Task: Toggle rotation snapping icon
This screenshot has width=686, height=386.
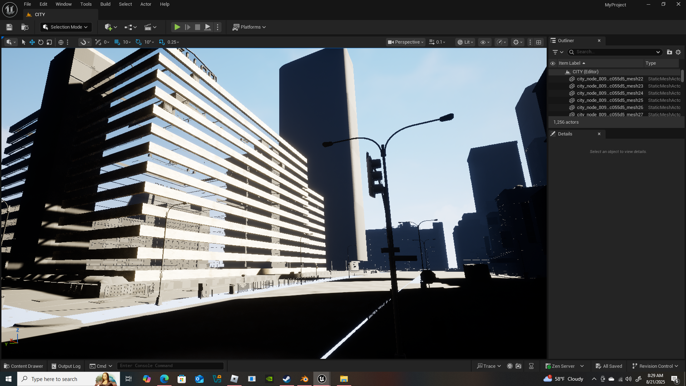Action: point(139,42)
